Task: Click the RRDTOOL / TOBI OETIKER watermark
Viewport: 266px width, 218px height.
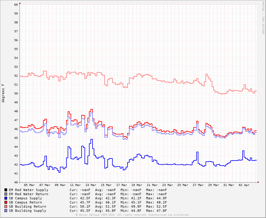Action: point(263,18)
